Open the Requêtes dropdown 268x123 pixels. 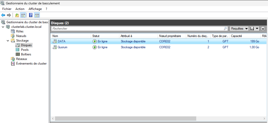[239, 29]
